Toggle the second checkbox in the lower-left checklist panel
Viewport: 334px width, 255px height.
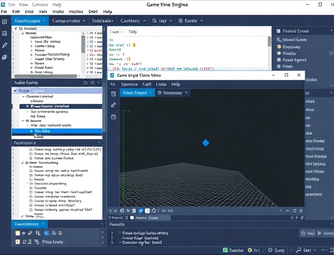point(31,154)
